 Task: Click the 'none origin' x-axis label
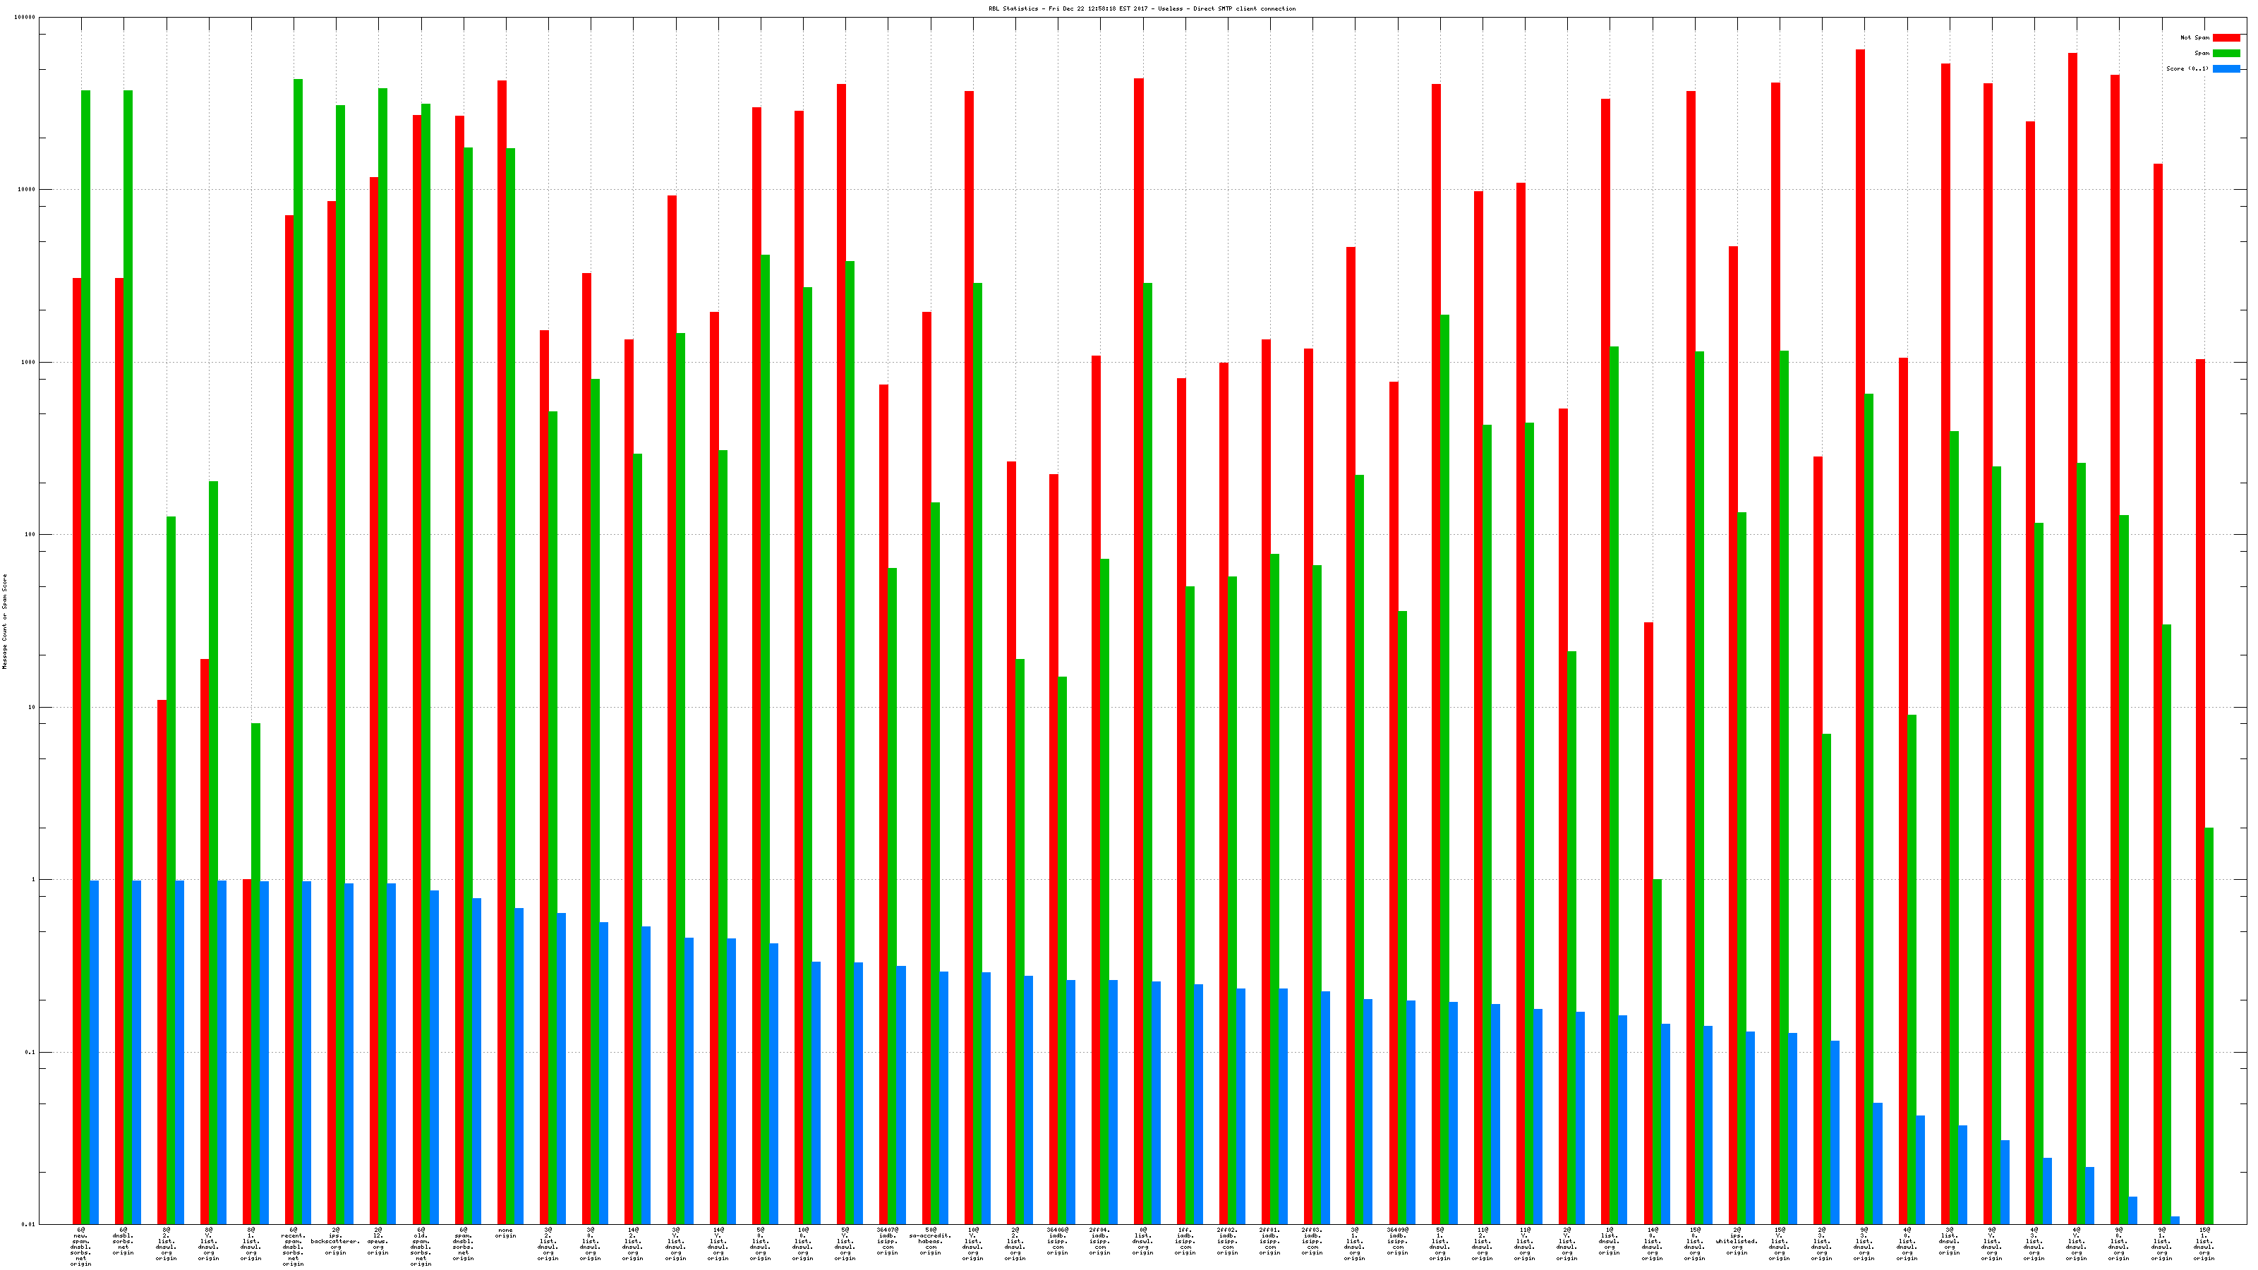(x=506, y=1233)
